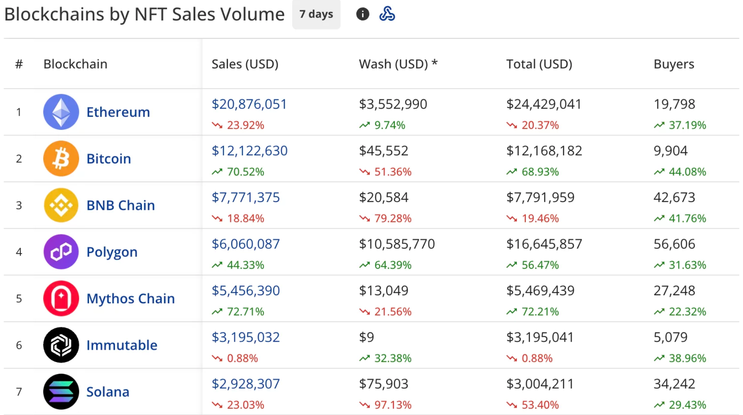
Task: Open the BNB Chain blockchain link
Action: [121, 205]
